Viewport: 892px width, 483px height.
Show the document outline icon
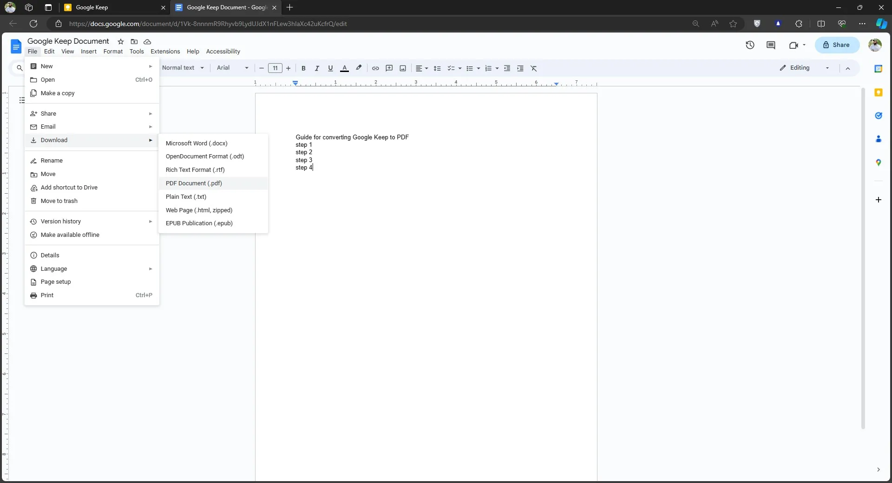[21, 100]
